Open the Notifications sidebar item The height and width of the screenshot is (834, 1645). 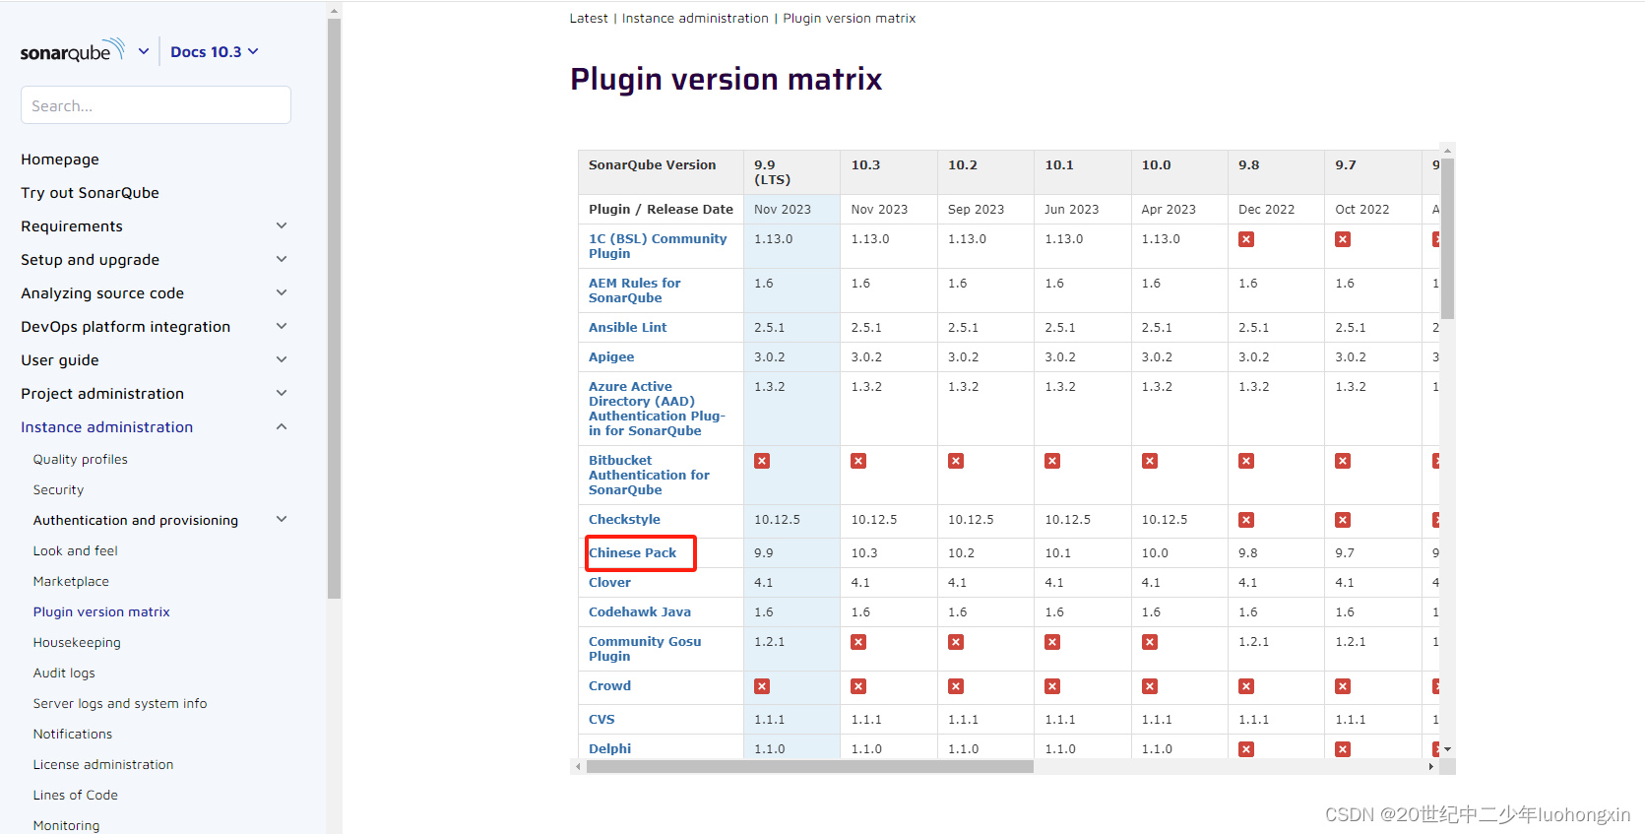pos(73,734)
